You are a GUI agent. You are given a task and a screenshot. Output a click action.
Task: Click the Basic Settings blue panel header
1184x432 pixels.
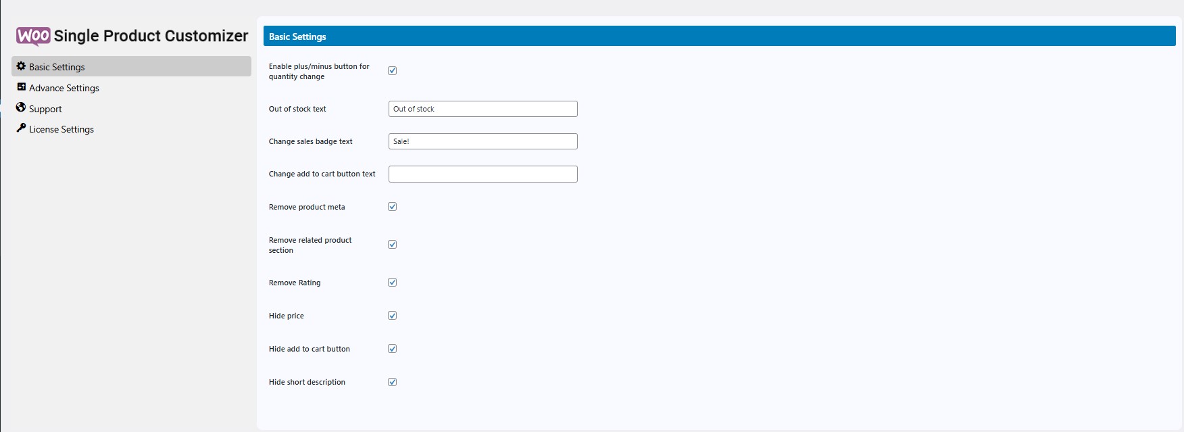[x=720, y=36]
